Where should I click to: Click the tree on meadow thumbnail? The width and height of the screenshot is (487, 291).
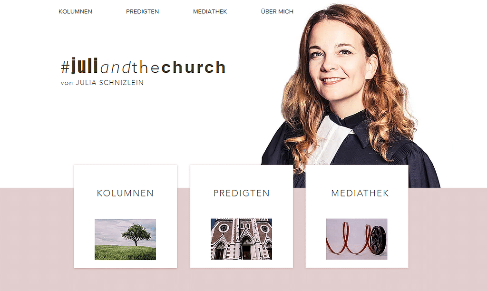[x=125, y=240]
